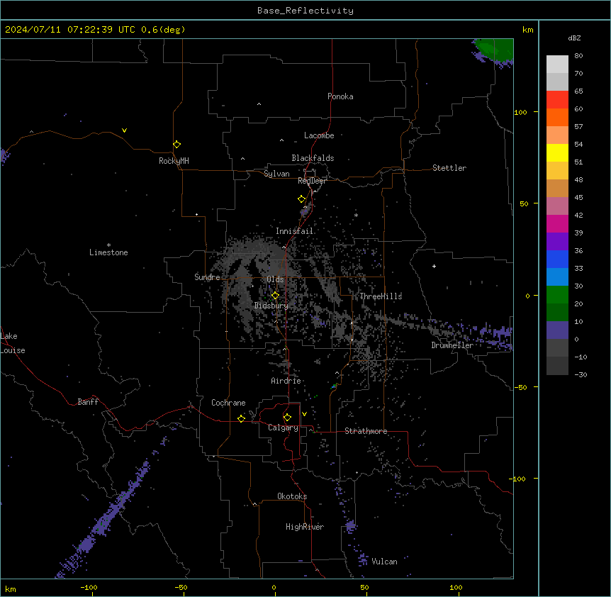Click the white plus marker east of ThreeHills
611x597 pixels.
(x=434, y=266)
